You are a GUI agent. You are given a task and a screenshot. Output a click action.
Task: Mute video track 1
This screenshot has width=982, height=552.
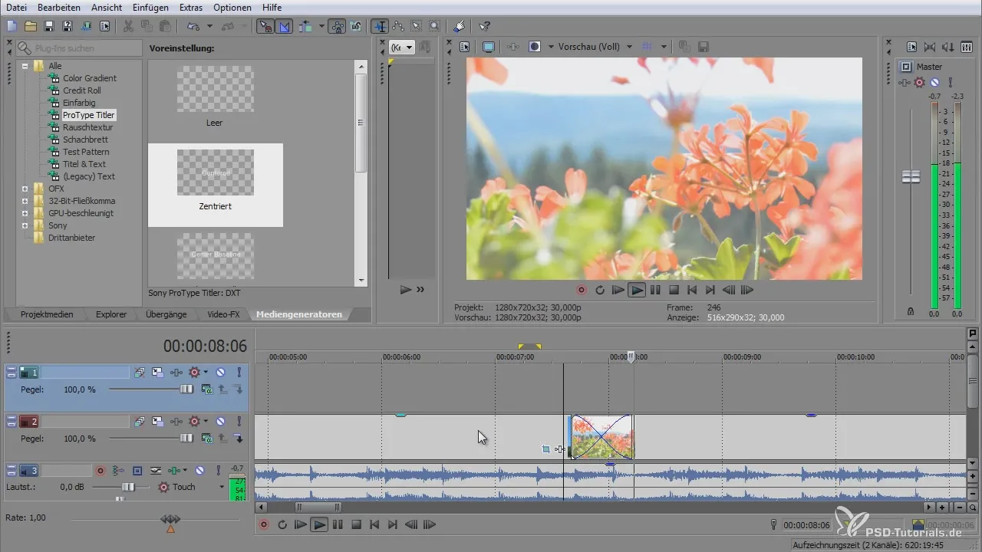220,373
